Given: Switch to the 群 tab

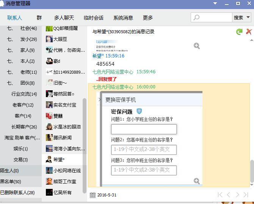Looking at the screenshot, I should click(39, 18).
